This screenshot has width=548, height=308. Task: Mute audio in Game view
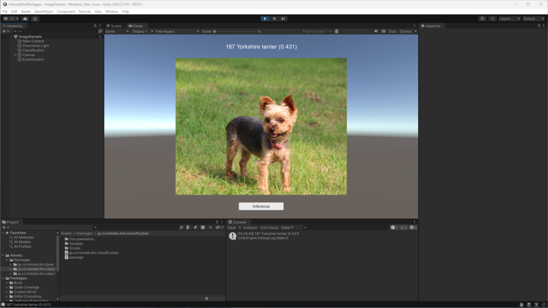pos(376,31)
